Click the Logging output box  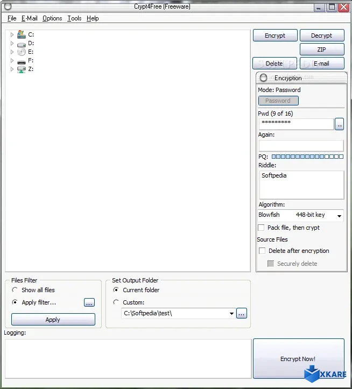[x=128, y=359]
